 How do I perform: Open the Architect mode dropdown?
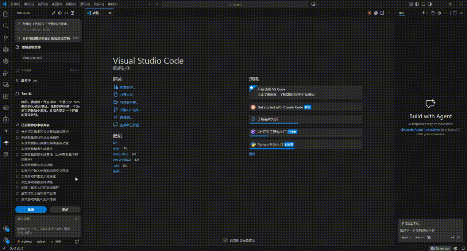(x=27, y=242)
